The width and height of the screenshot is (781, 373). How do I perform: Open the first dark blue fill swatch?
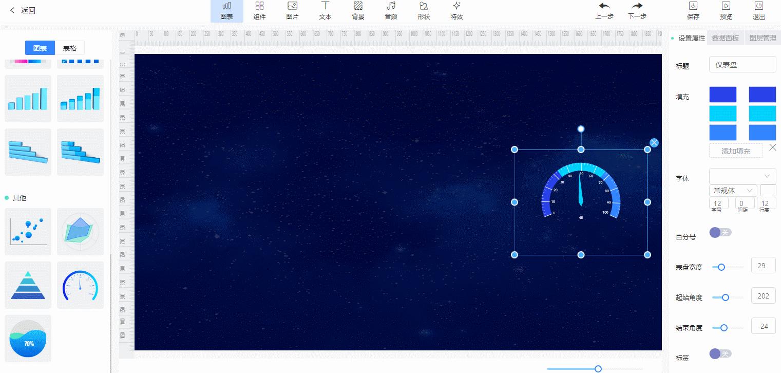point(723,95)
